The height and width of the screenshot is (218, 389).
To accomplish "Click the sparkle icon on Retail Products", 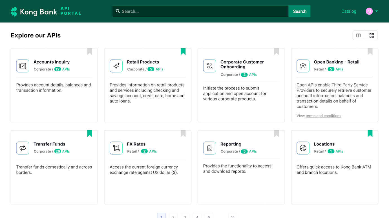I will 116,66.
